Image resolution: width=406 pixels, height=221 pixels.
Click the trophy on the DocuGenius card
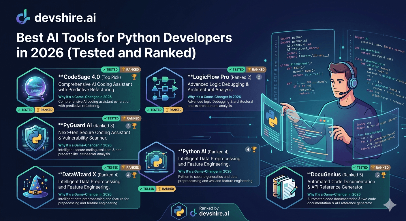(384, 175)
